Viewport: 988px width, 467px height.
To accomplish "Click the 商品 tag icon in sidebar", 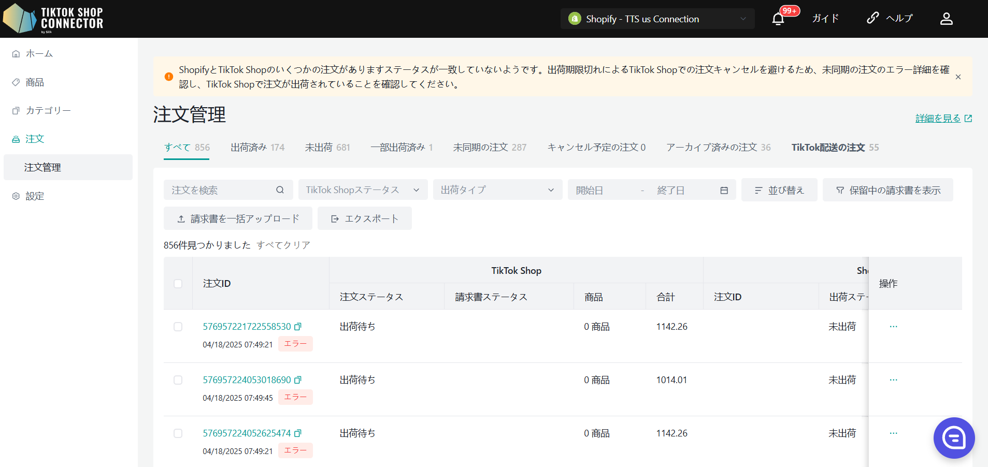I will coord(16,82).
